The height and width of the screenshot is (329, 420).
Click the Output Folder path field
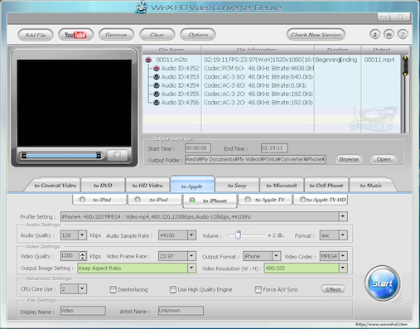click(x=255, y=159)
